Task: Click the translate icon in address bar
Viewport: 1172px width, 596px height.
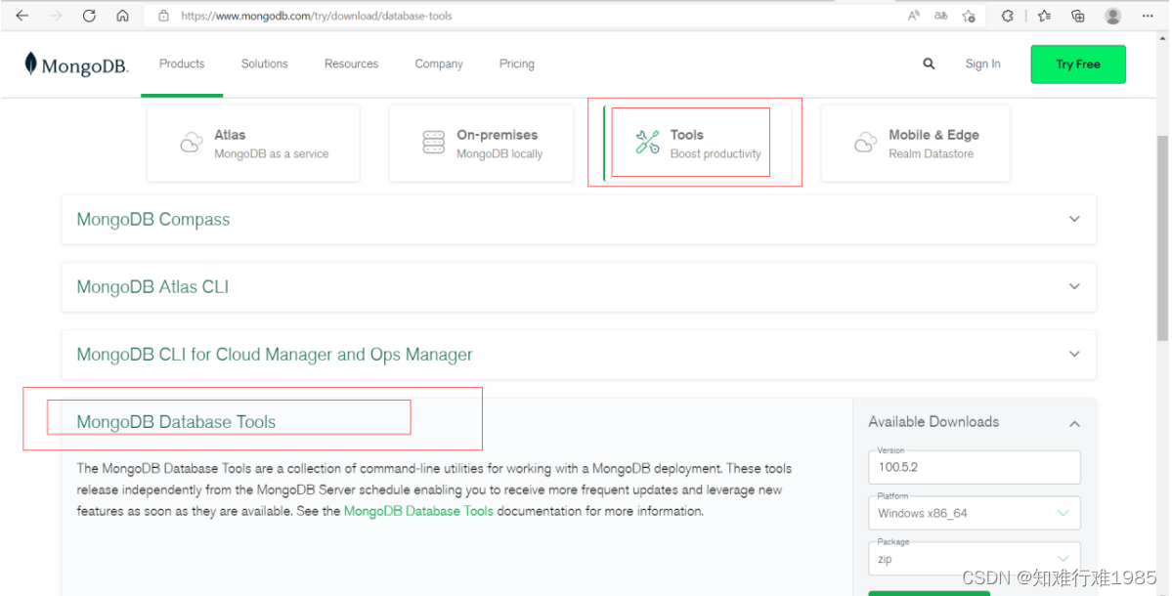Action: click(x=941, y=16)
